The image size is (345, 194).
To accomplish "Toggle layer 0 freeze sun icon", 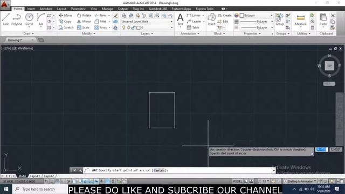I will coord(129,27).
